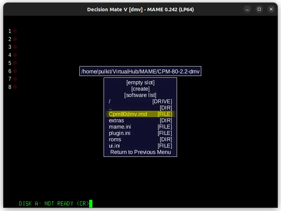
Task: Click the current directory path field
Action: click(140, 71)
